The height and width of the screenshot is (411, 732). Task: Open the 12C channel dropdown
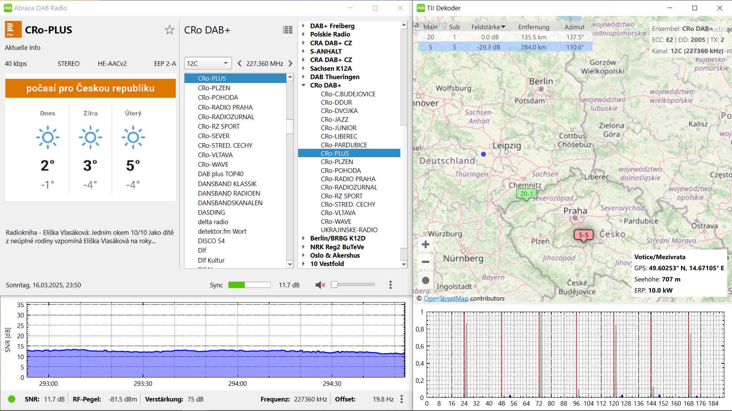pyautogui.click(x=208, y=64)
